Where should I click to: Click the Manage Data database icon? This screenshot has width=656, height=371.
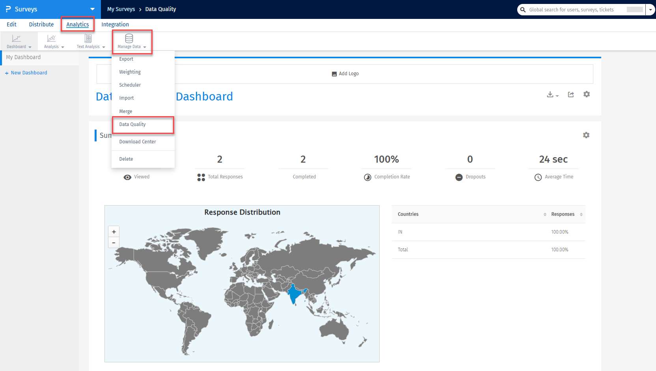click(x=129, y=39)
